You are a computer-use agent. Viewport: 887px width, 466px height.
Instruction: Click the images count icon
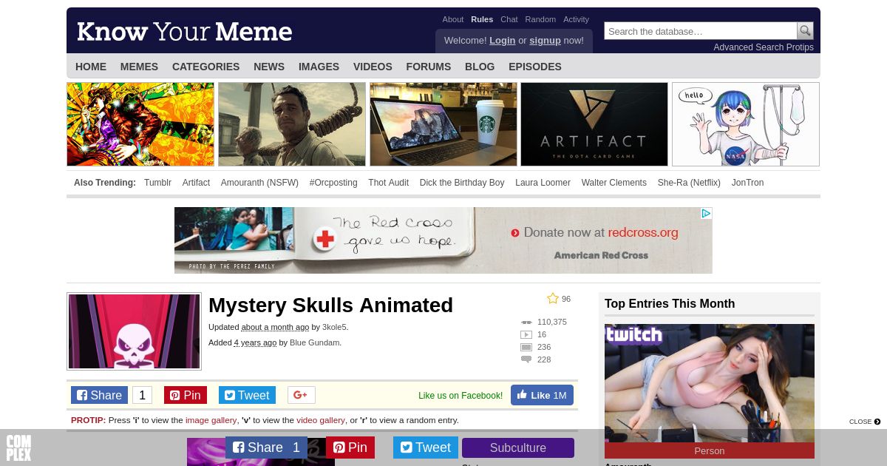point(526,347)
